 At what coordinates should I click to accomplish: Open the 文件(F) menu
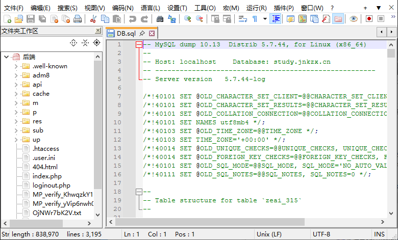(x=14, y=8)
